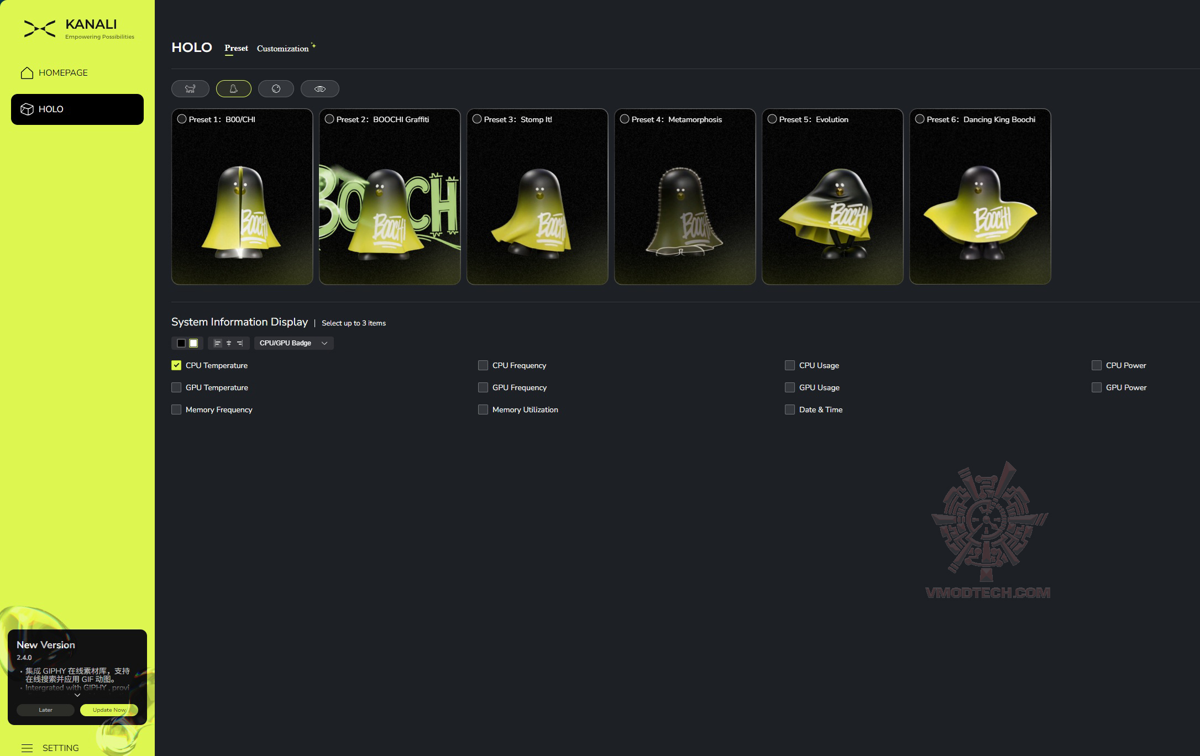Select Preset 2: BOOCHI Graffiti radio button
This screenshot has width=1200, height=756.
pyautogui.click(x=329, y=119)
